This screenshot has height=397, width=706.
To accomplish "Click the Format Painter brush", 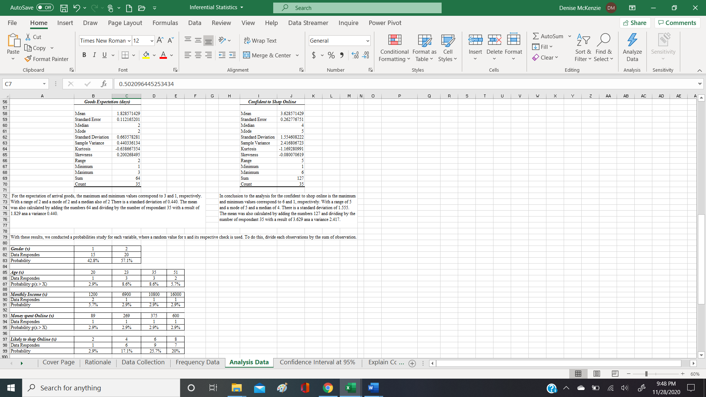I will (x=28, y=59).
